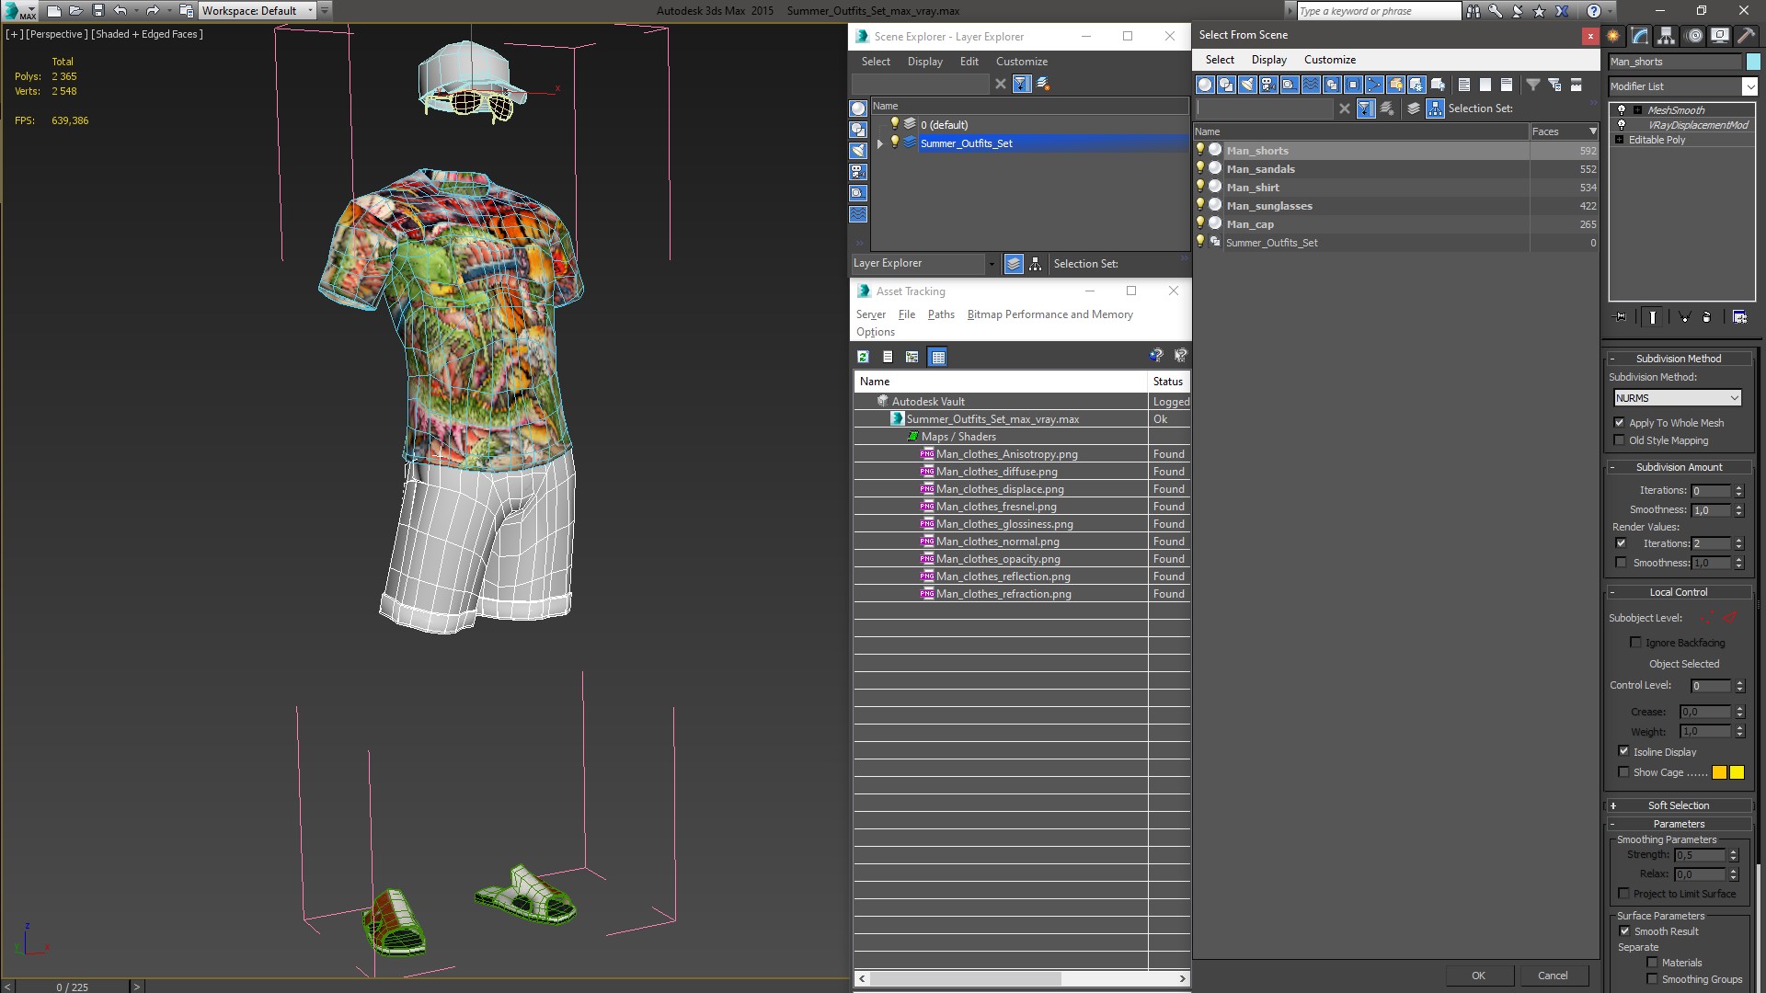1766x993 pixels.
Task: Click Pin Stack icon under modifier stack
Action: point(1621,316)
